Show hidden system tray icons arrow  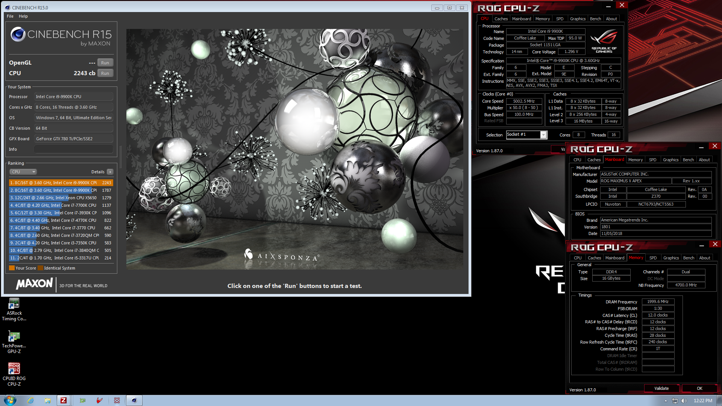tap(666, 401)
